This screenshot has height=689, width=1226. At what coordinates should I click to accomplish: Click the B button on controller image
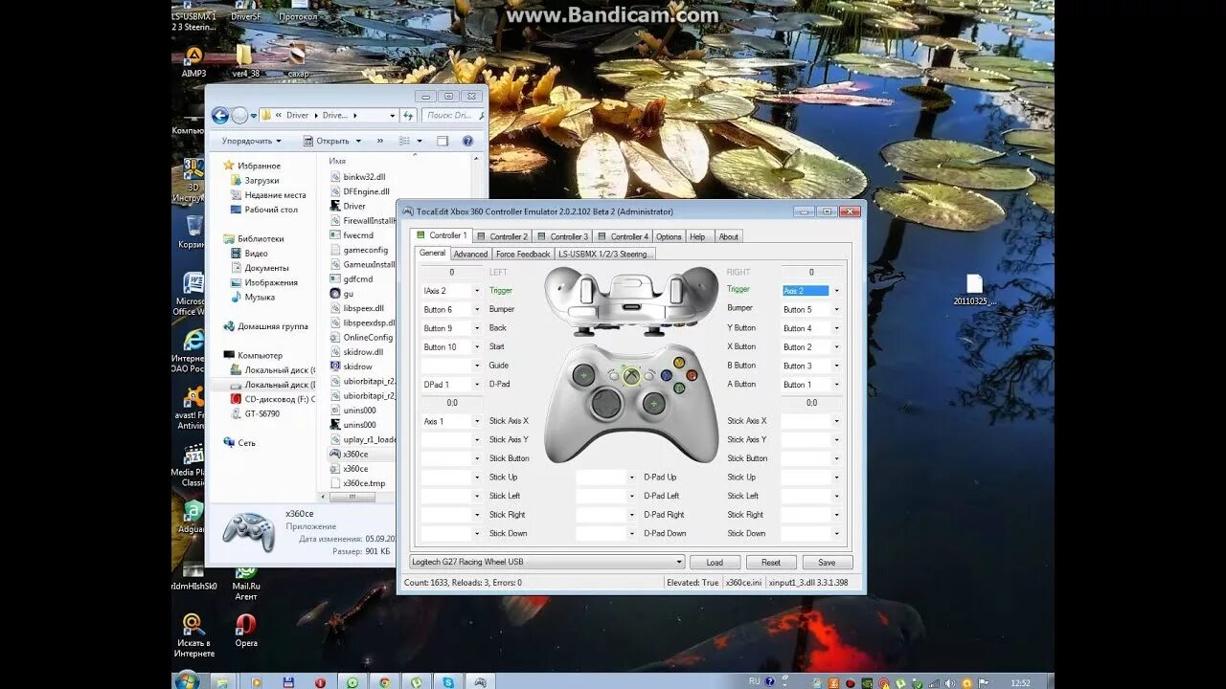tap(691, 375)
